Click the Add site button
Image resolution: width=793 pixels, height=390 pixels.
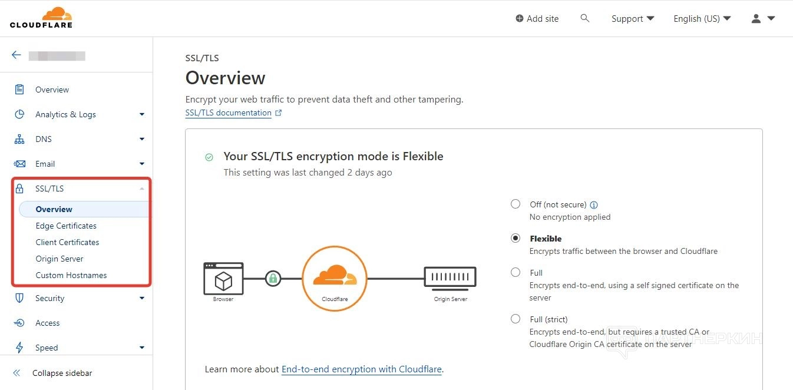(x=537, y=19)
